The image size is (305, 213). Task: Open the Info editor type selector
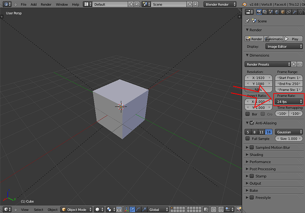point(7,4)
